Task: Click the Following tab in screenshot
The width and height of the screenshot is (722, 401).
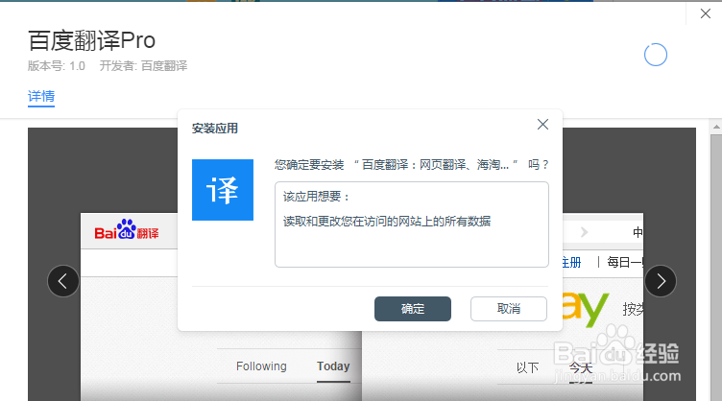Action: point(261,366)
